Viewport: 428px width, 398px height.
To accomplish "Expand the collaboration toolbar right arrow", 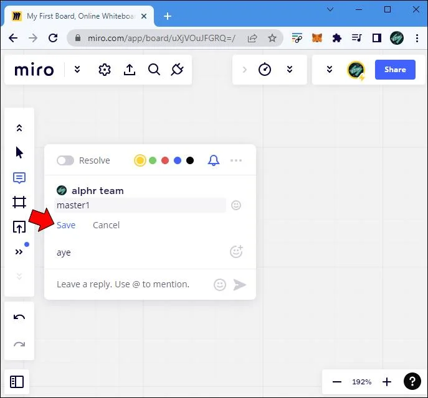I will pyautogui.click(x=245, y=70).
